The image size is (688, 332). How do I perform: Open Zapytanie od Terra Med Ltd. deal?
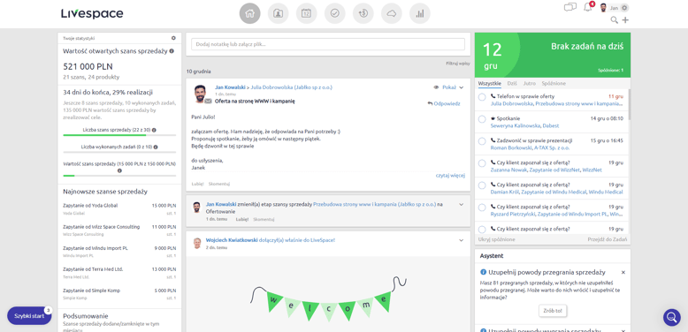93,269
